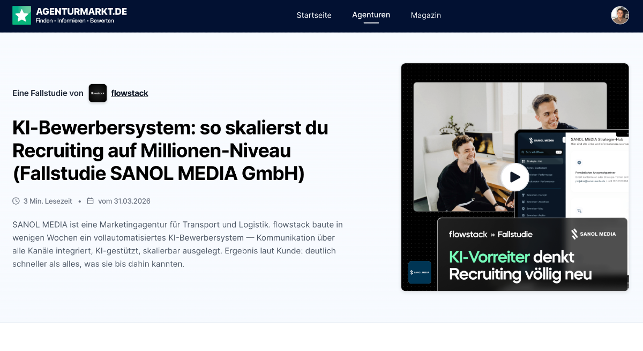
Task: Click 'KI-Vorreiter denkt Recruiting völlig neu' banner
Action: (x=520, y=265)
